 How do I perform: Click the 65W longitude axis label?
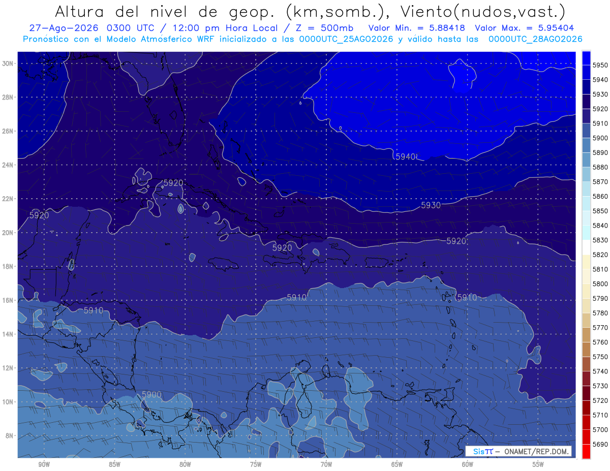tap(397, 464)
